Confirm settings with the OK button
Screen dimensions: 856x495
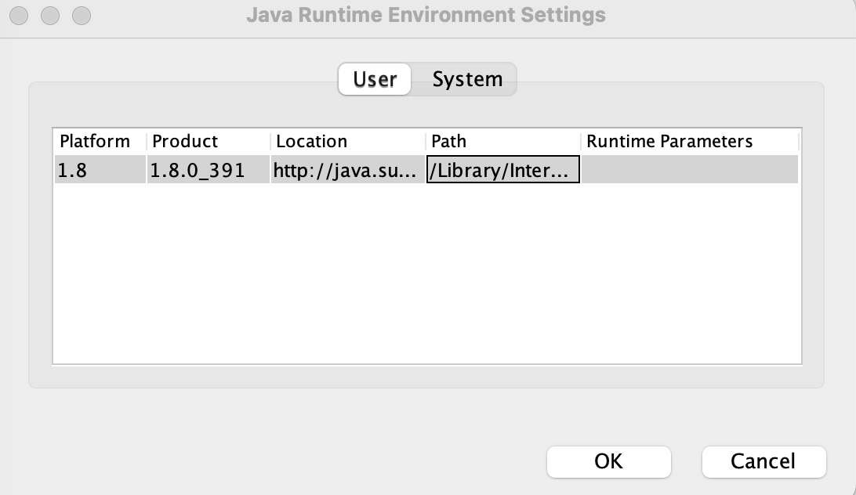pyautogui.click(x=609, y=461)
